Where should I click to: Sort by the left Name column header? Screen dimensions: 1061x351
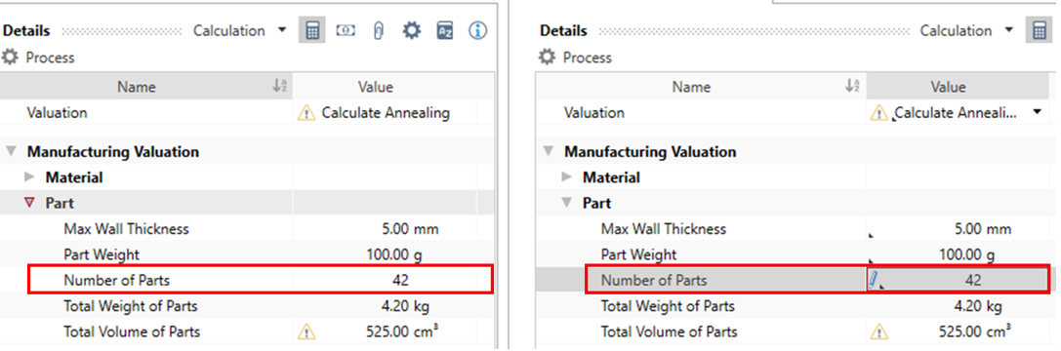[x=146, y=87]
